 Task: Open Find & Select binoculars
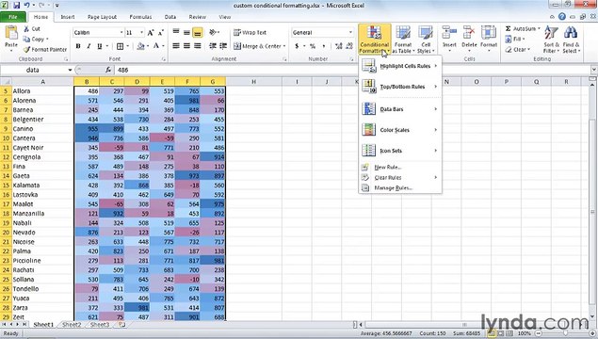571,40
